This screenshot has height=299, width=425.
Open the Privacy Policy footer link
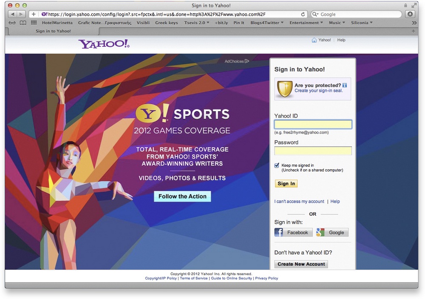(x=266, y=279)
